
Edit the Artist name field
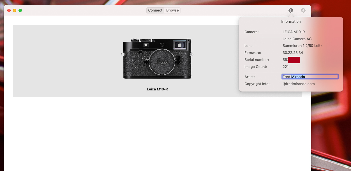pyautogui.click(x=310, y=77)
